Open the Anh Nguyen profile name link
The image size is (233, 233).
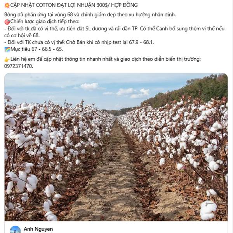pyautogui.click(x=38, y=229)
